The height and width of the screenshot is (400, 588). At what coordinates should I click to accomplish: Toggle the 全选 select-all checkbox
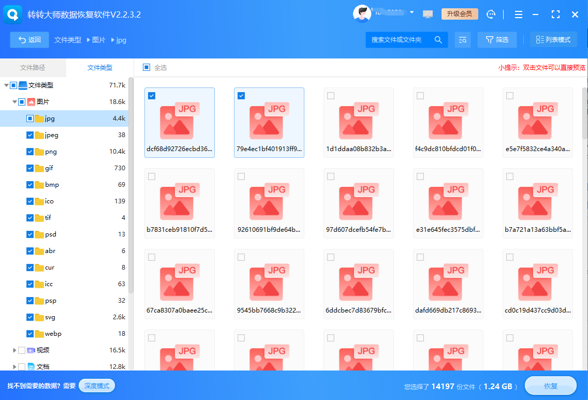(x=146, y=68)
